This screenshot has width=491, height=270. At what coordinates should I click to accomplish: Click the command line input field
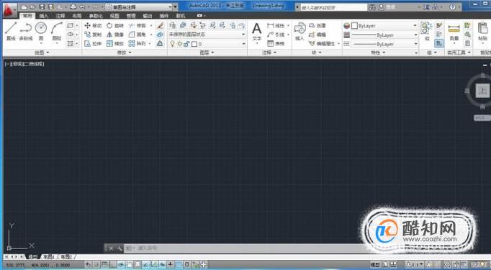click(244, 248)
